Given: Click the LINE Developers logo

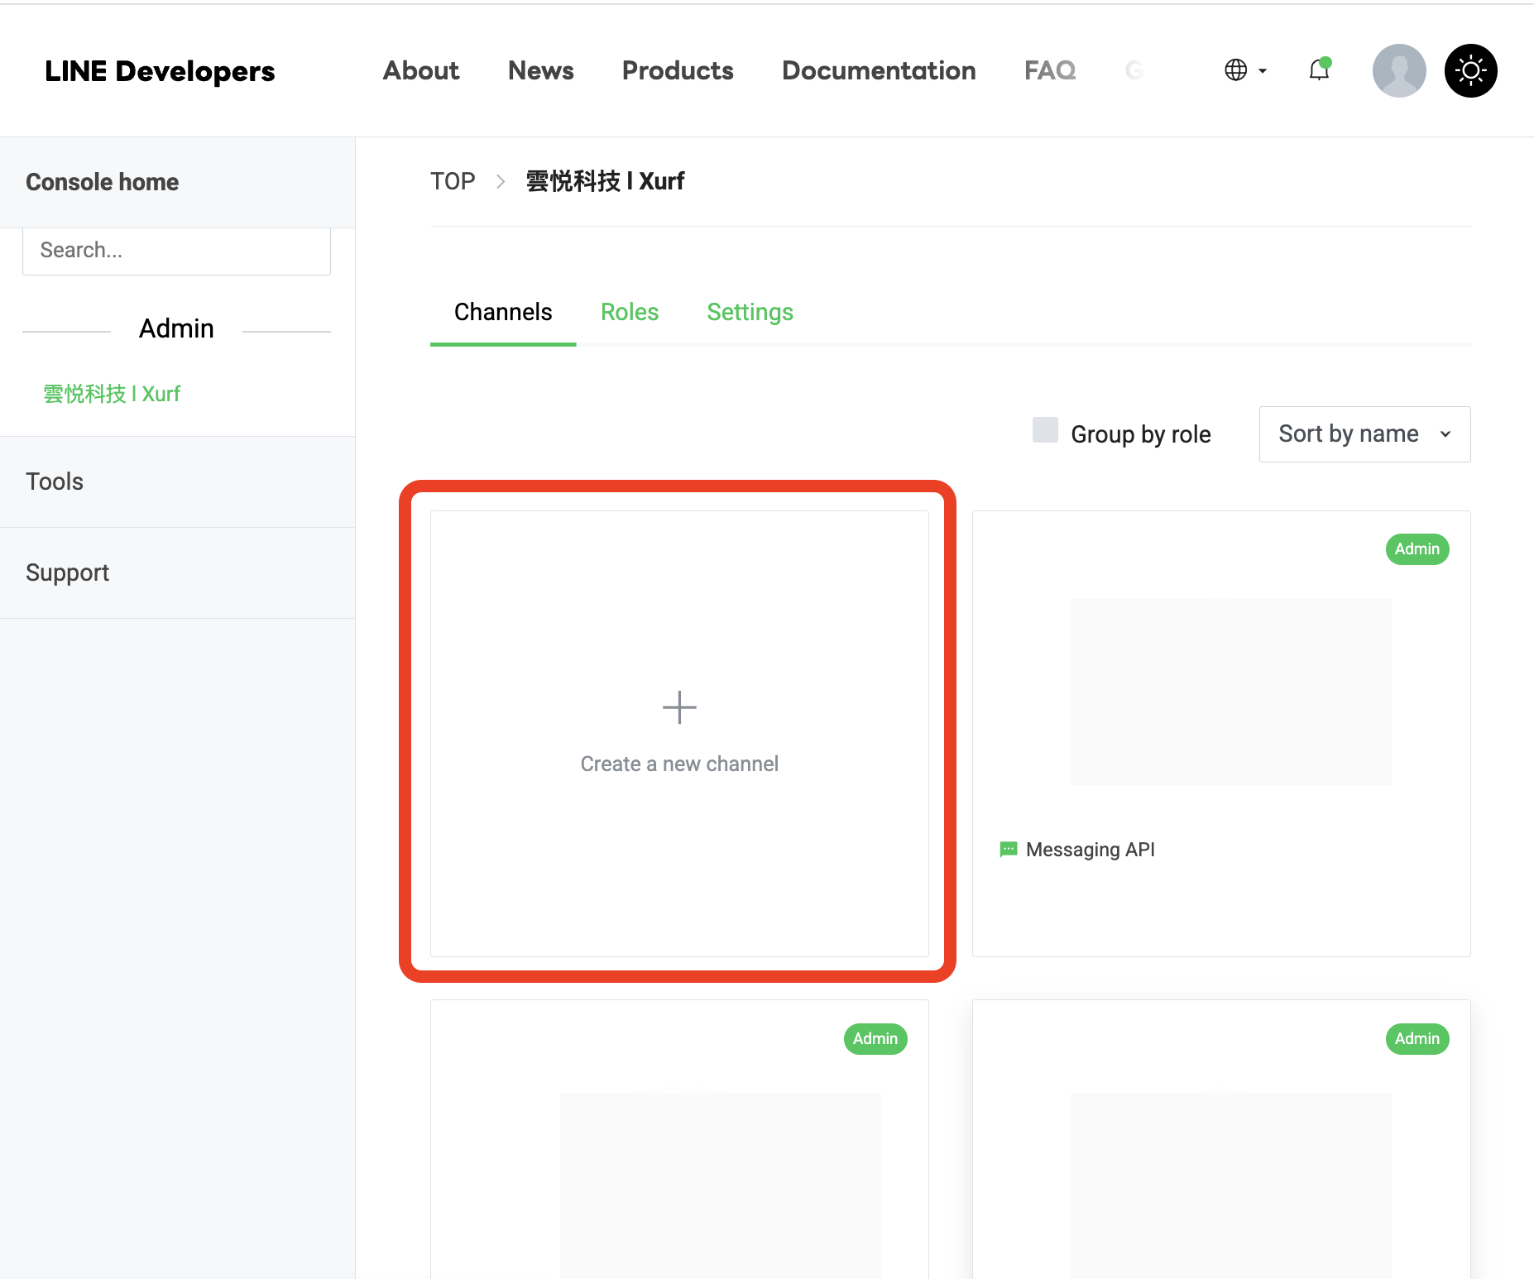Looking at the screenshot, I should click(x=160, y=71).
